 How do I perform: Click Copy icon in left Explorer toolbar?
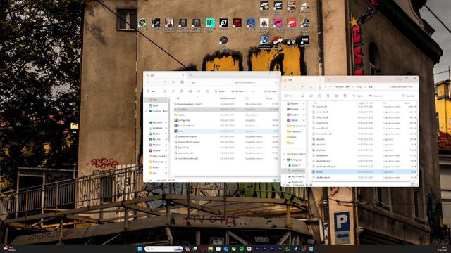[x=173, y=91]
